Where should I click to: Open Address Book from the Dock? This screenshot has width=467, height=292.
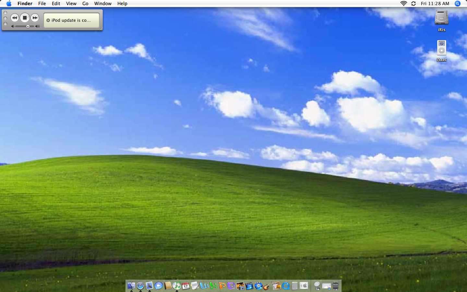(168, 286)
